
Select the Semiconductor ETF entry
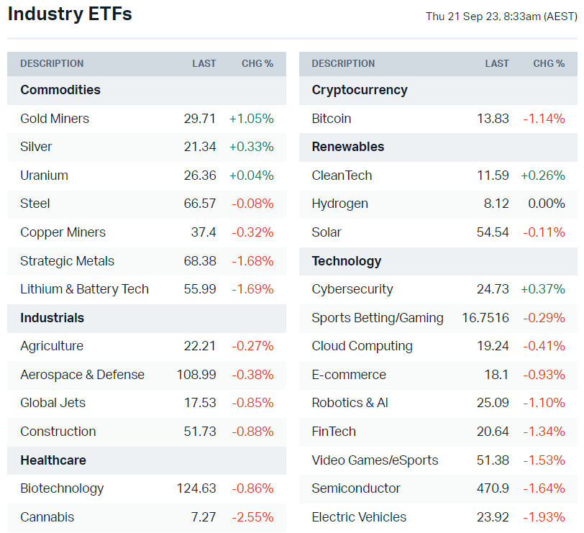(x=356, y=488)
